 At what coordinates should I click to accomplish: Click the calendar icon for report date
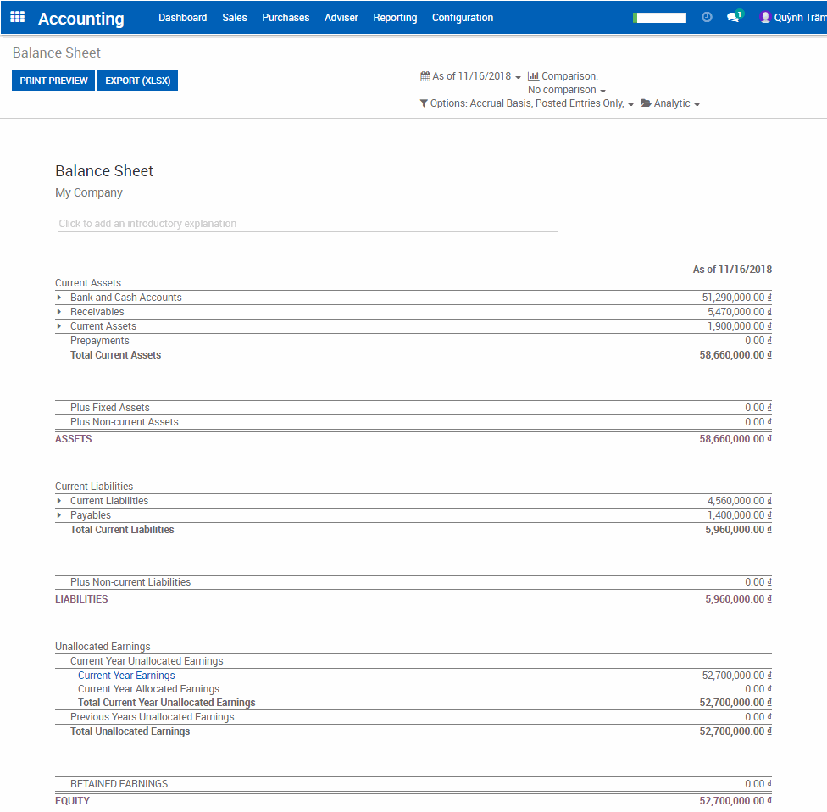425,76
